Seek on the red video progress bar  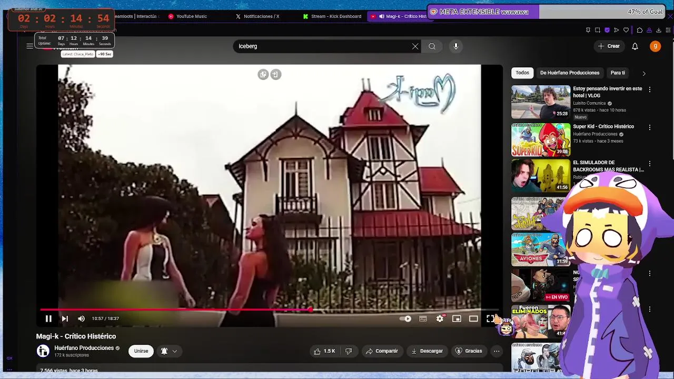point(269,310)
